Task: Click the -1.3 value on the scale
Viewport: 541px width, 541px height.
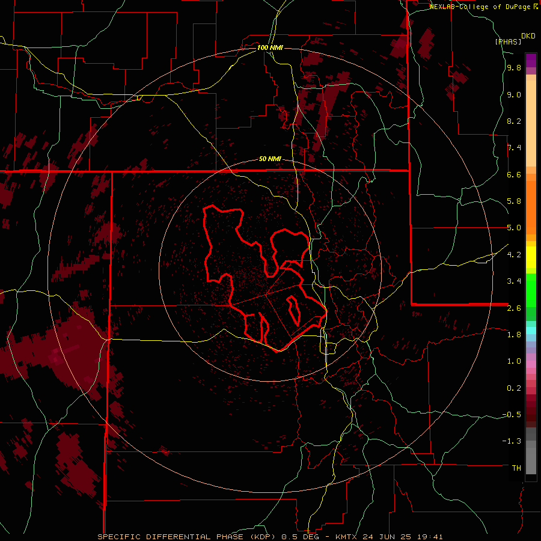Action: 512,441
